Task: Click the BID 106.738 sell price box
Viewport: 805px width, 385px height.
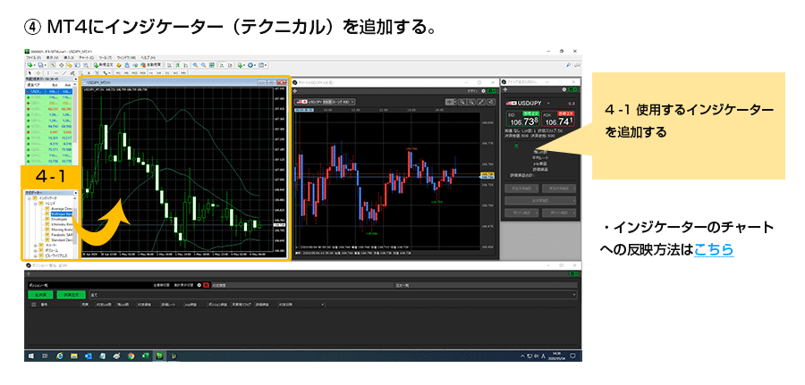Action: 523,119
